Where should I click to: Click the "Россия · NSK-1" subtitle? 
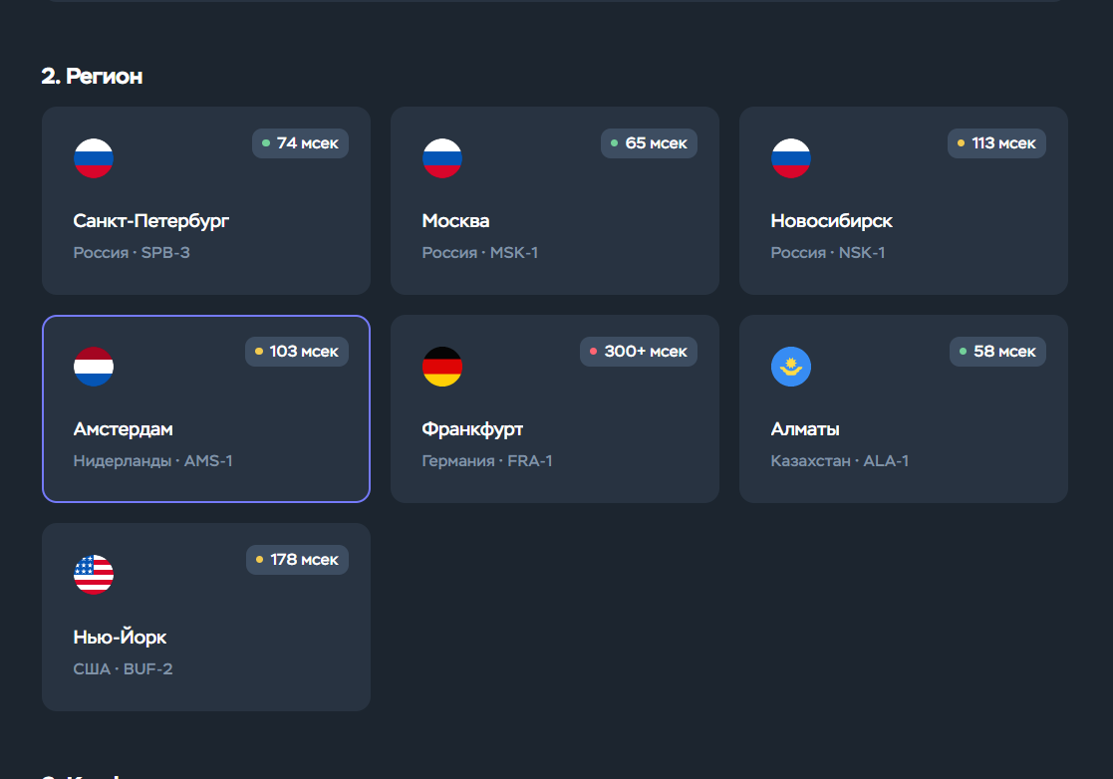tap(828, 253)
